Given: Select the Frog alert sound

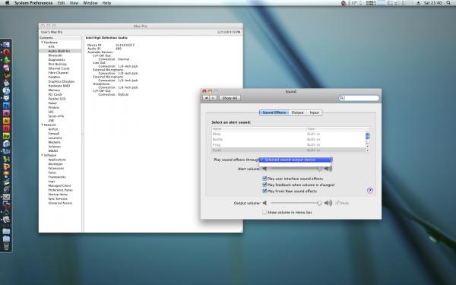Looking at the screenshot, I should [x=289, y=145].
